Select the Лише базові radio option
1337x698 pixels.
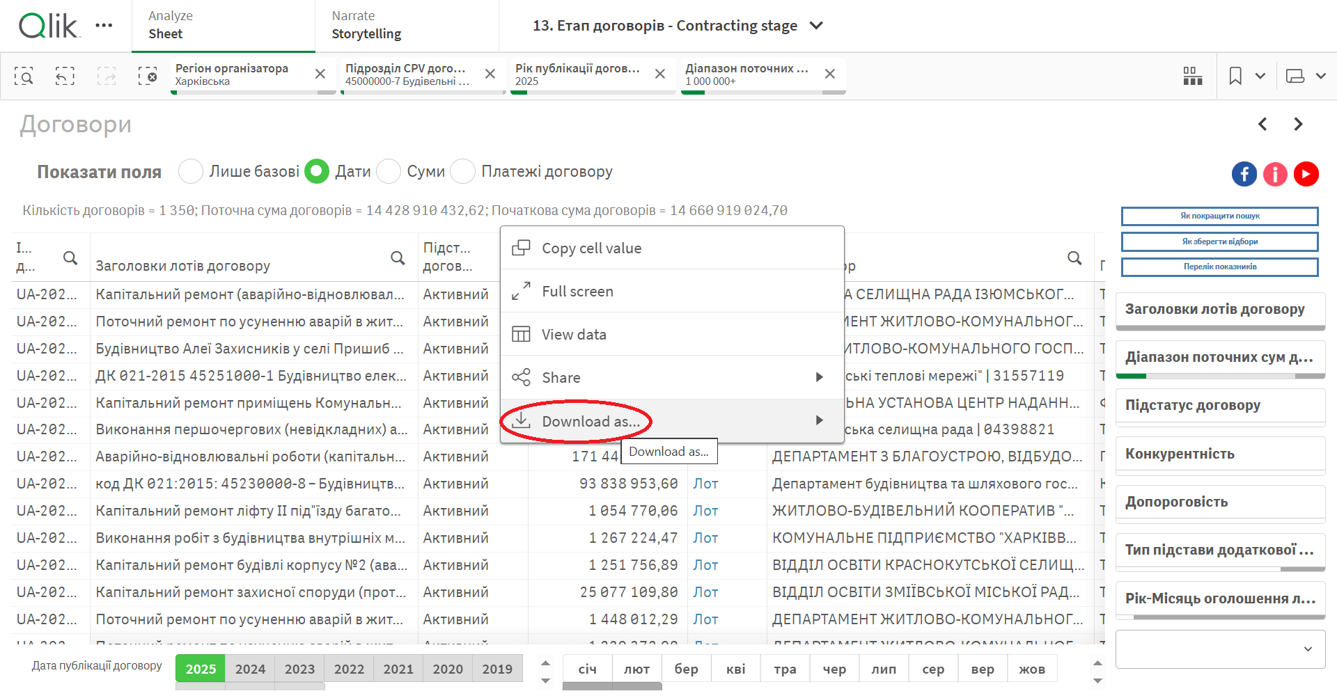[x=191, y=171]
